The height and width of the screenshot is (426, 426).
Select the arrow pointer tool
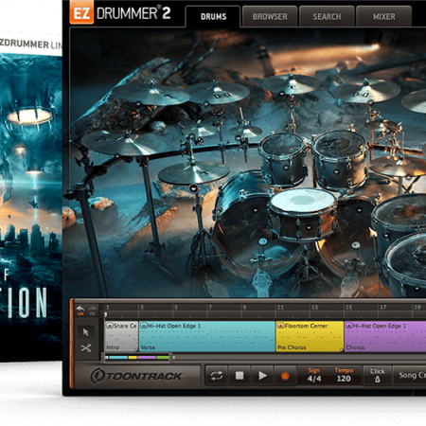click(x=85, y=332)
